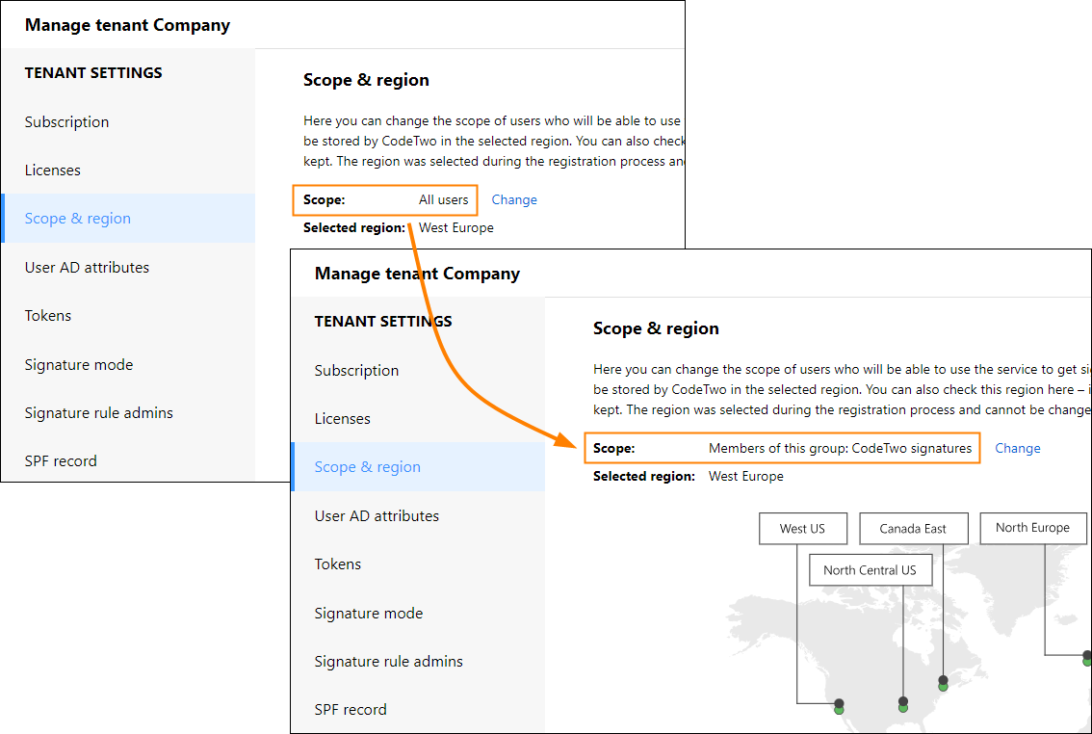Click 'Members of this group: CodeTwo signatures' text
This screenshot has width=1092, height=734.
pyautogui.click(x=840, y=449)
